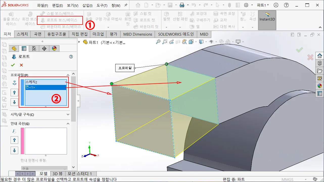The height and width of the screenshot is (182, 324).
Task: Open the 창(W) menu
Action: (x=116, y=5)
